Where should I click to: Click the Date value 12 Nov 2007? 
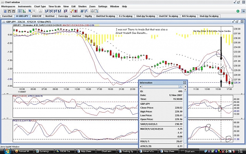click(176, 95)
